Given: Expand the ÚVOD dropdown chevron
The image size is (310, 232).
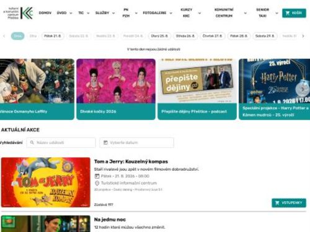Looking at the screenshot, I should [71, 13].
